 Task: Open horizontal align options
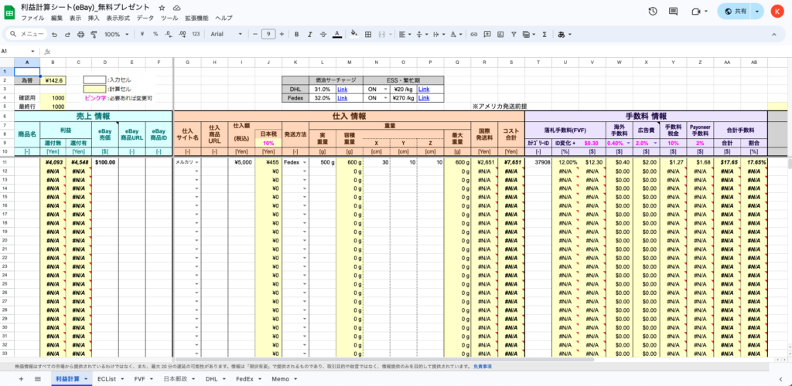[x=405, y=34]
